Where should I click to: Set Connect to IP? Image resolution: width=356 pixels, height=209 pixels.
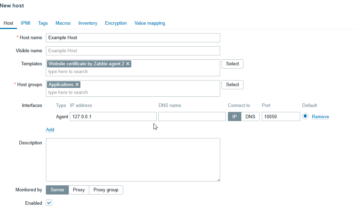click(235, 117)
